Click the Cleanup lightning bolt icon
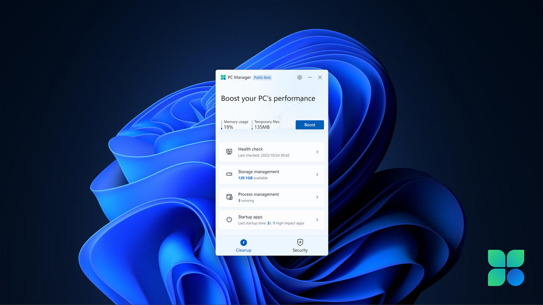 click(244, 242)
